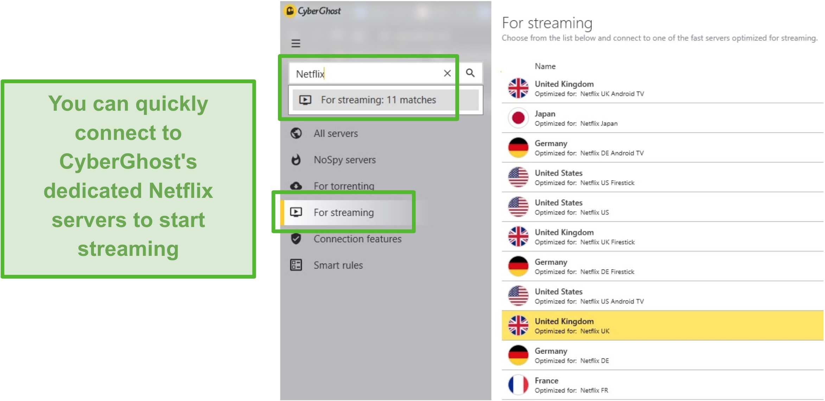Click the flame icon for NoSpy servers

pos(296,160)
